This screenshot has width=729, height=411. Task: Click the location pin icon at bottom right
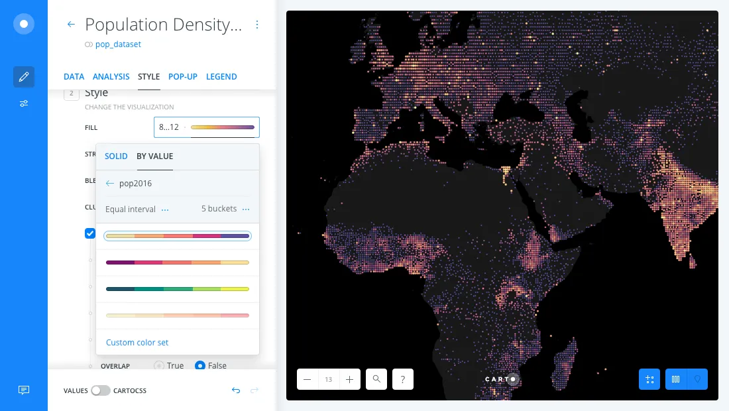(x=697, y=379)
